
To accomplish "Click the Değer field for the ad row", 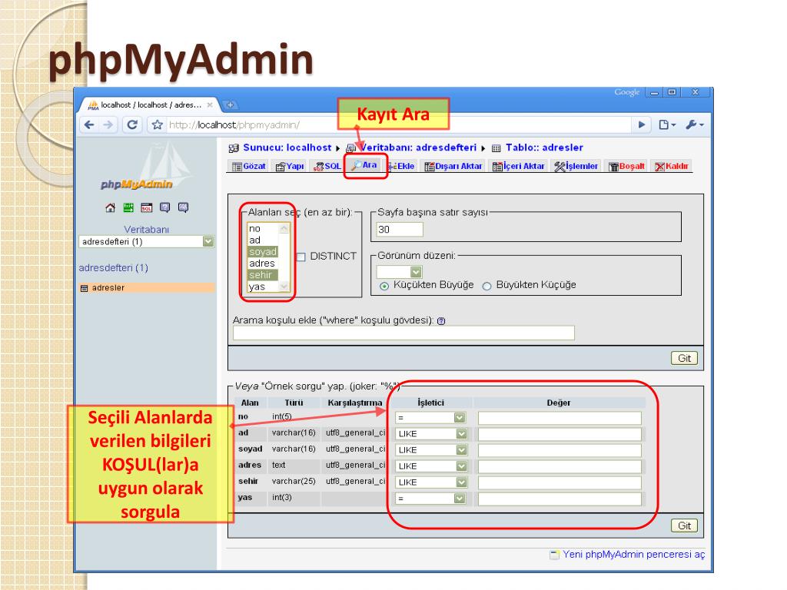I will click(560, 434).
